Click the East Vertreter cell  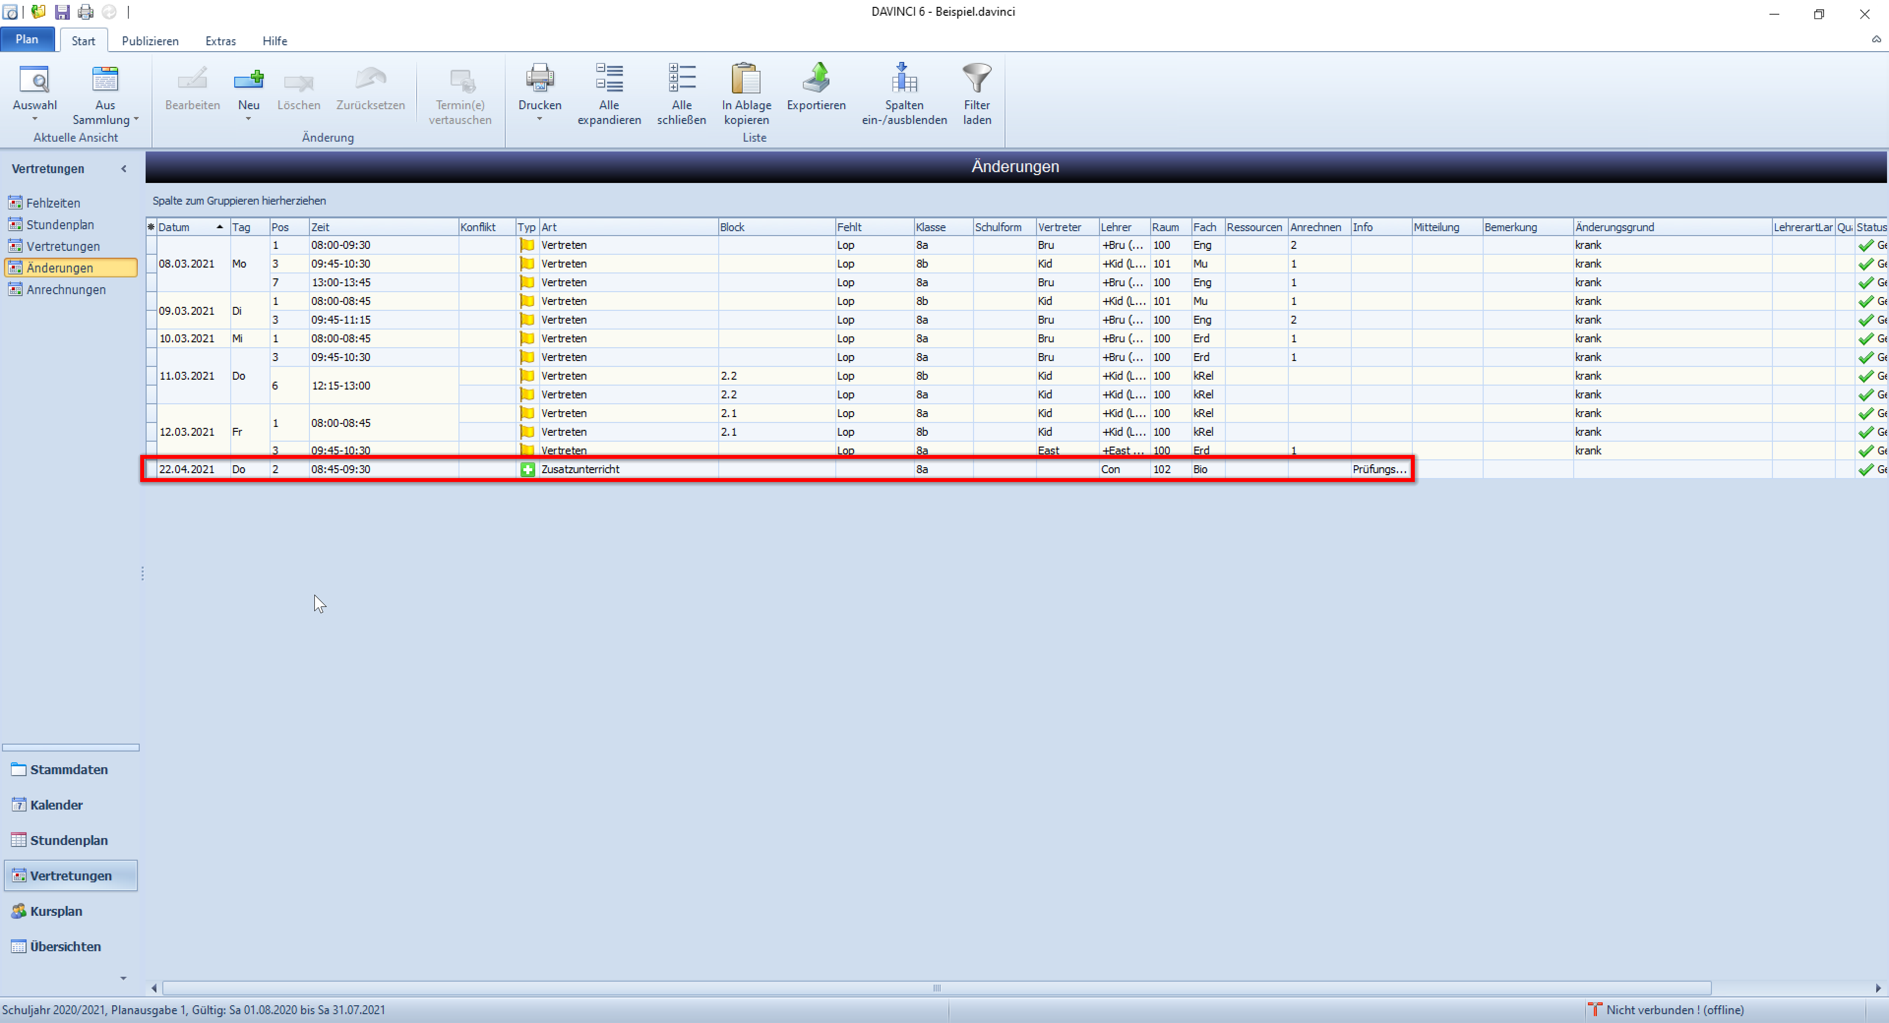(1067, 451)
